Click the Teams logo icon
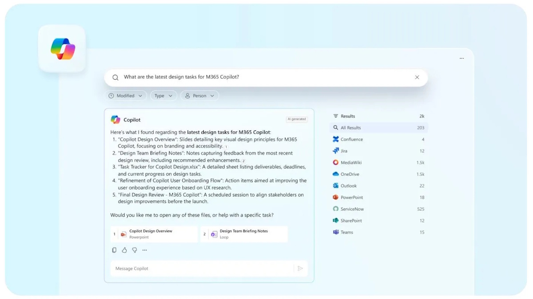Image resolution: width=533 pixels, height=299 pixels. point(336,232)
